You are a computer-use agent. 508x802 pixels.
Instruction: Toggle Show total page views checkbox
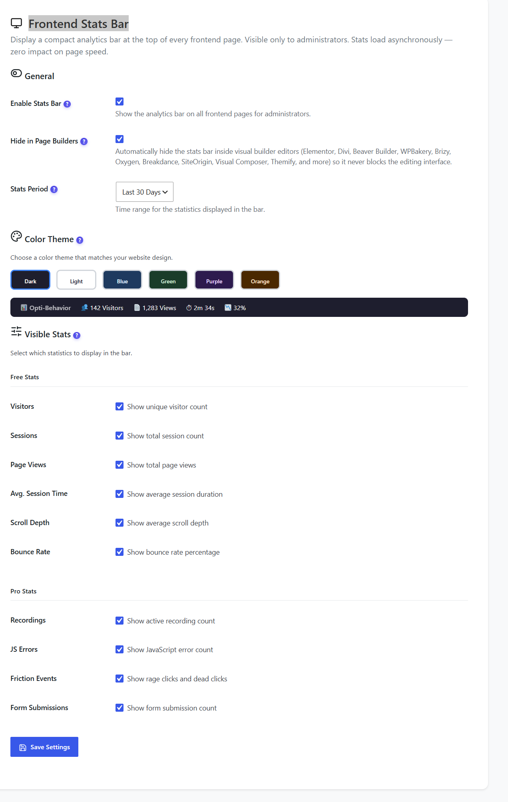tap(120, 465)
